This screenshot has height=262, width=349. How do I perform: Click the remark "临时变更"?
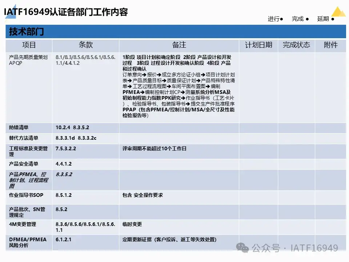132,225
